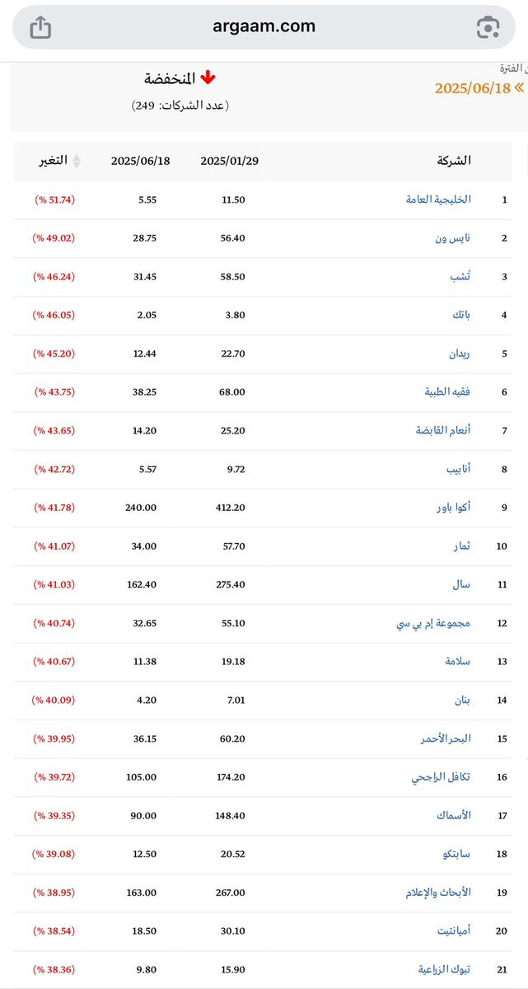
Task: Click the red down arrow beside المنخفضة
Action: (208, 78)
